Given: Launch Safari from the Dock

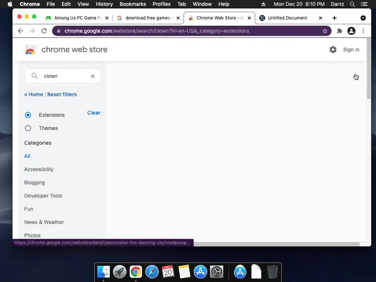Looking at the screenshot, I should 152,272.
